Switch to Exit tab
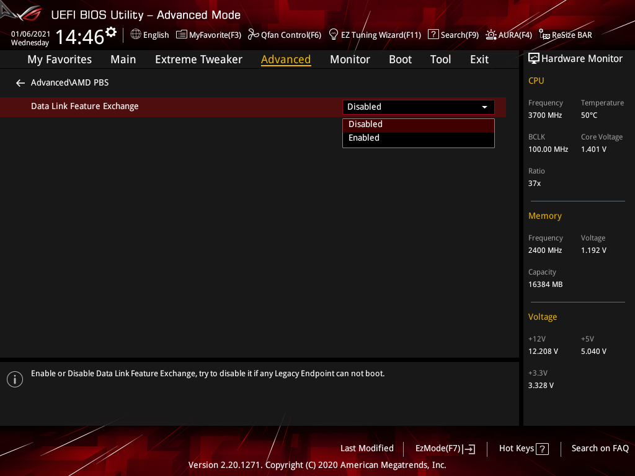This screenshot has height=476, width=635. (479, 59)
